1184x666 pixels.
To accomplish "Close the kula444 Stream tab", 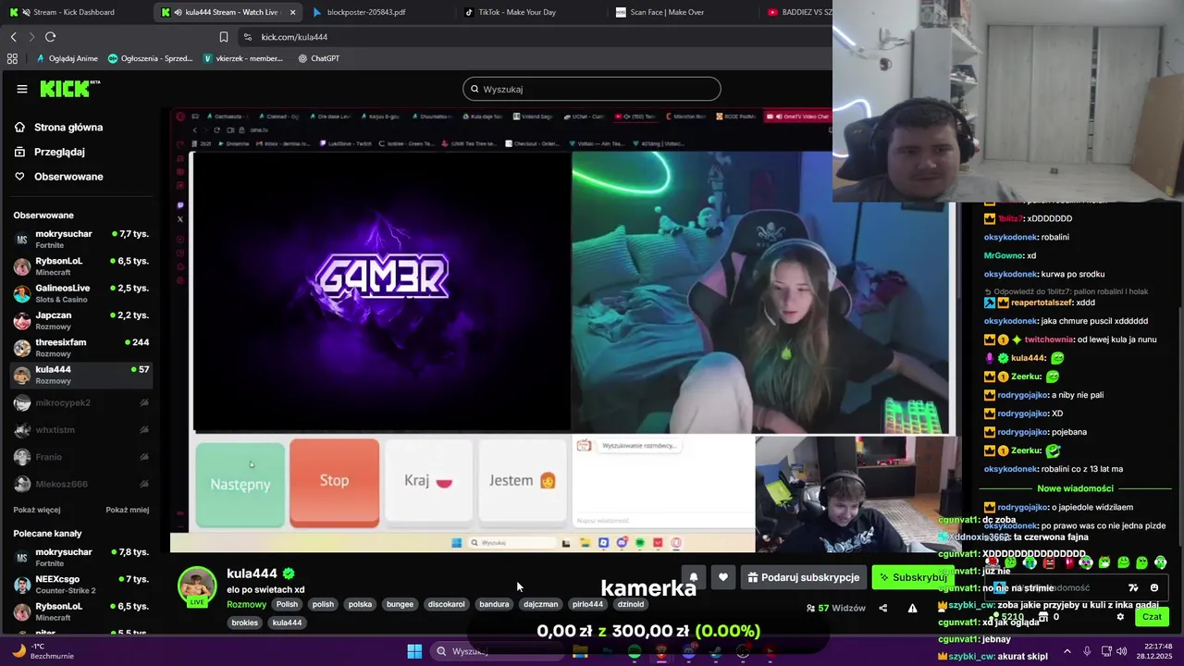I will click(x=292, y=12).
